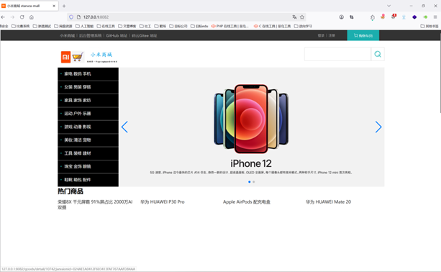Open 华为 HUAWEI Mate 20 product
Screen dimensions: 441x272
(328, 201)
